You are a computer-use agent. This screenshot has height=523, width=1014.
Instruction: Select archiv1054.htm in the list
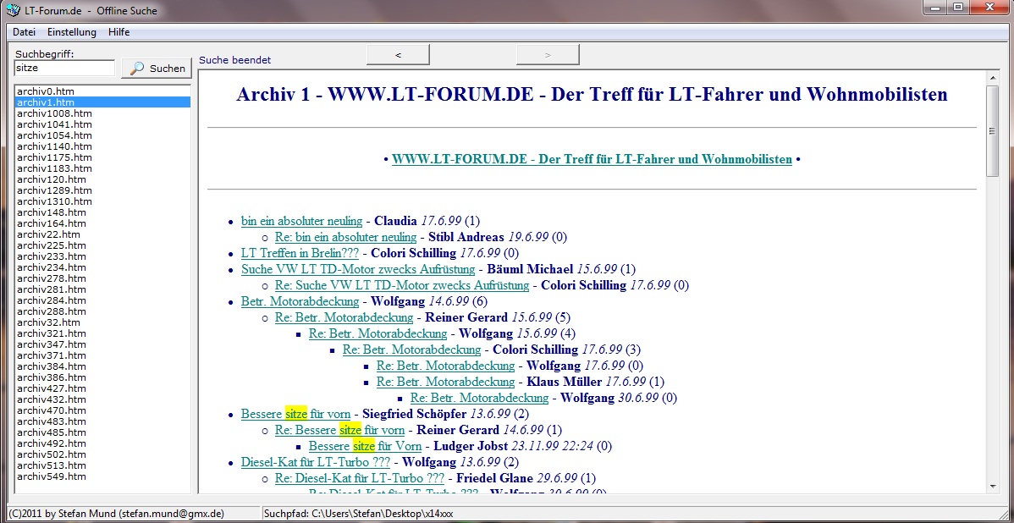(102, 135)
